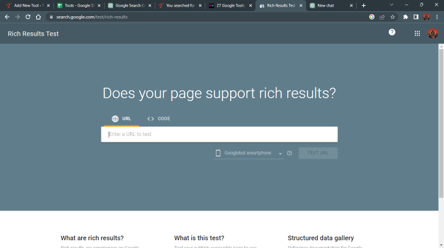
Task: Close the Add New Tool tab
Action: [x=48, y=5]
